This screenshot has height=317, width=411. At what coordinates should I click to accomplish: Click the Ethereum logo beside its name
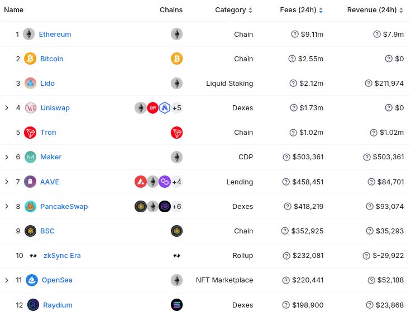pos(29,34)
